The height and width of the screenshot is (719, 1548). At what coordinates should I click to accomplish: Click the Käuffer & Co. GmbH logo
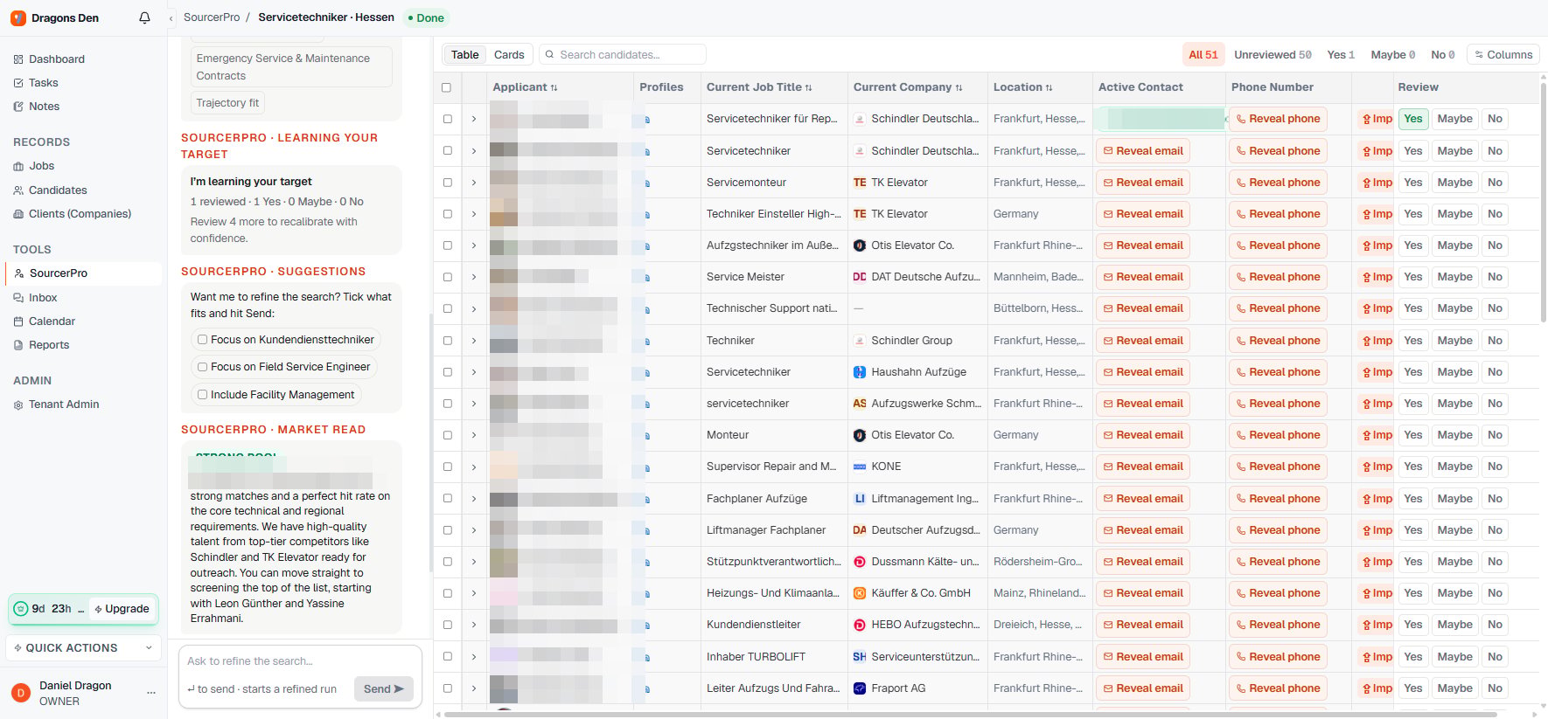860,593
